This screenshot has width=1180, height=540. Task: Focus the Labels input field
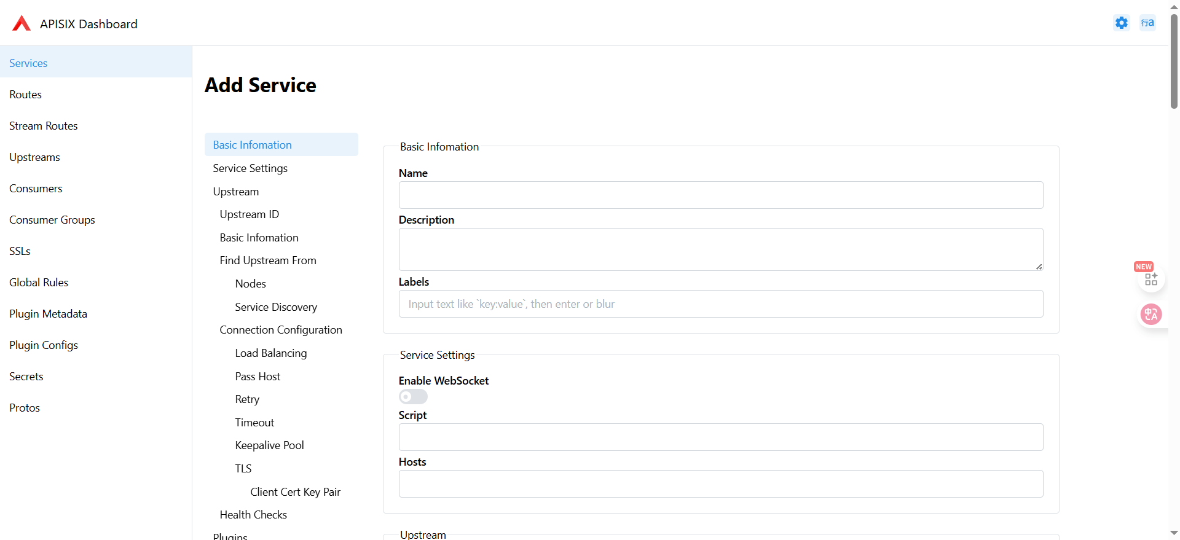[x=721, y=303]
